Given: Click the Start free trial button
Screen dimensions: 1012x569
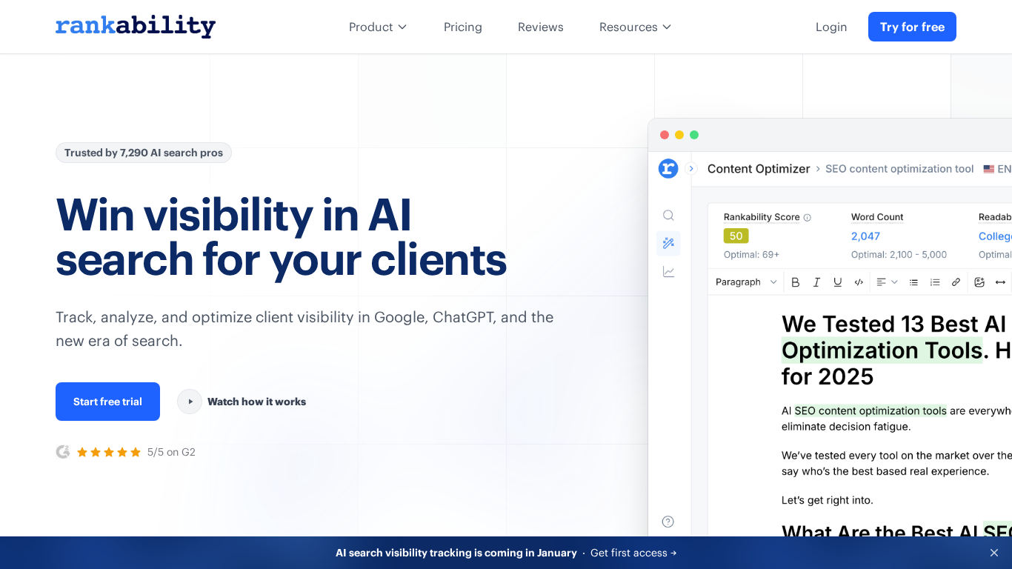Looking at the screenshot, I should coord(107,401).
